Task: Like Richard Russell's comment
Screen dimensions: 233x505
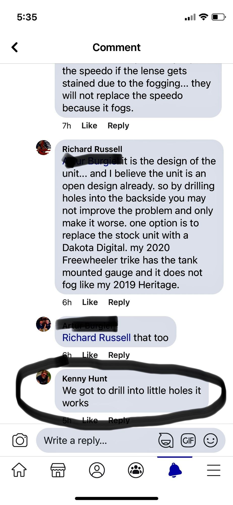Action: 90,302
